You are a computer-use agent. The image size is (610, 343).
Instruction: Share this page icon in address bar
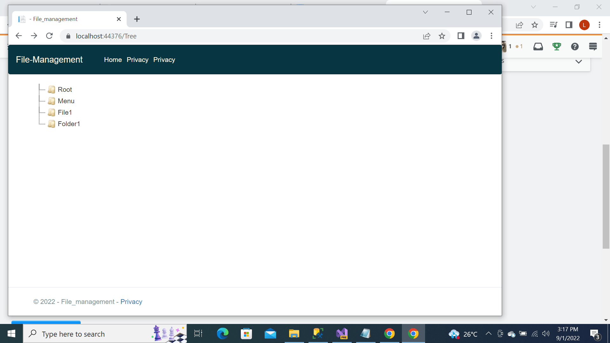click(427, 36)
